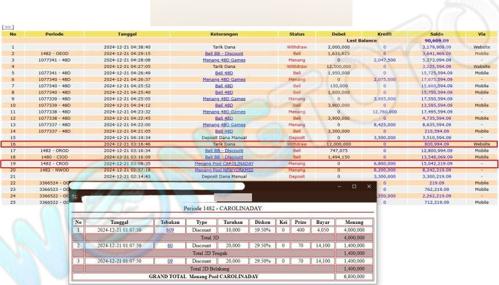
Task: Click Menang 48D Games at 04:23:32
Action: pyautogui.click(x=224, y=112)
